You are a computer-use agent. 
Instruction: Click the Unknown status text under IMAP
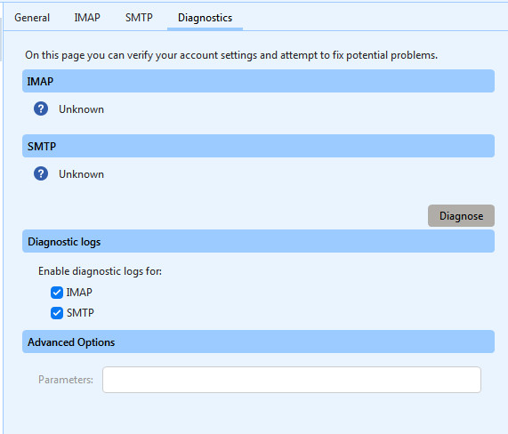81,109
